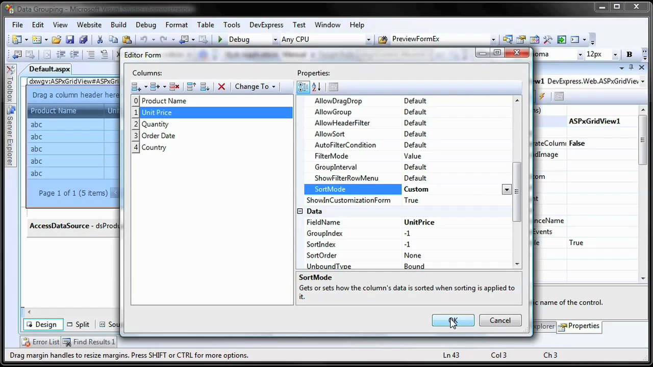The image size is (653, 367).
Task: Select the AllowSort property row
Action: point(408,134)
